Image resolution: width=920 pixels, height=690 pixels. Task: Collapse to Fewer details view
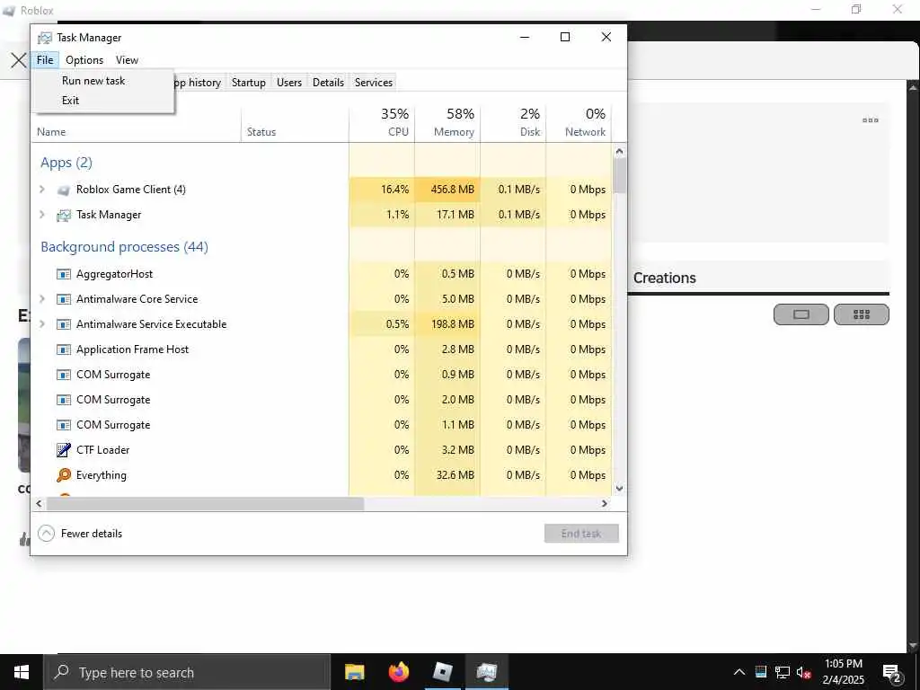click(80, 534)
